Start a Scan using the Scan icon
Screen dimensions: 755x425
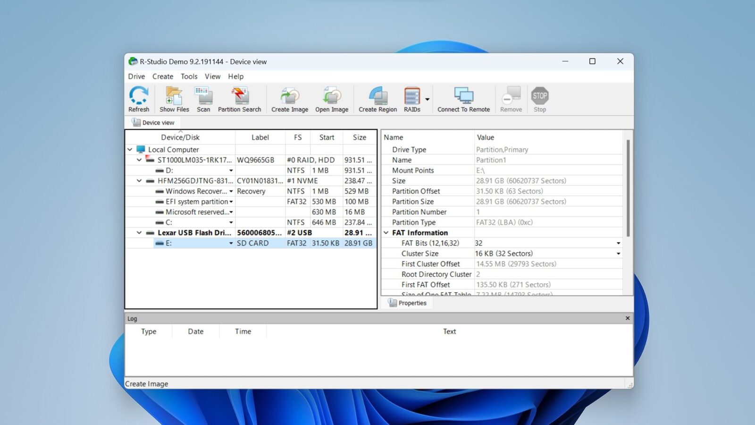coord(203,99)
